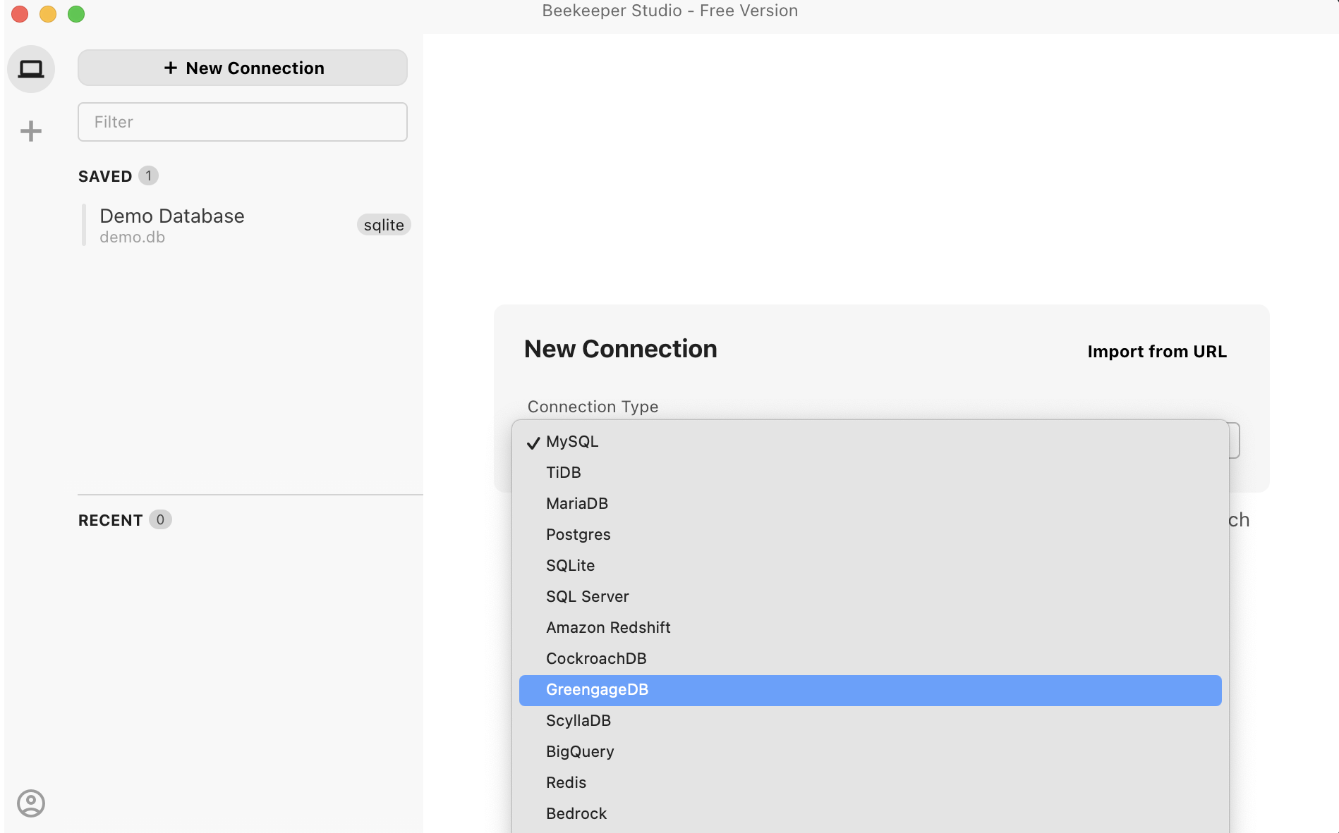
Task: Click the green macOS fullscreen button
Action: point(76,14)
